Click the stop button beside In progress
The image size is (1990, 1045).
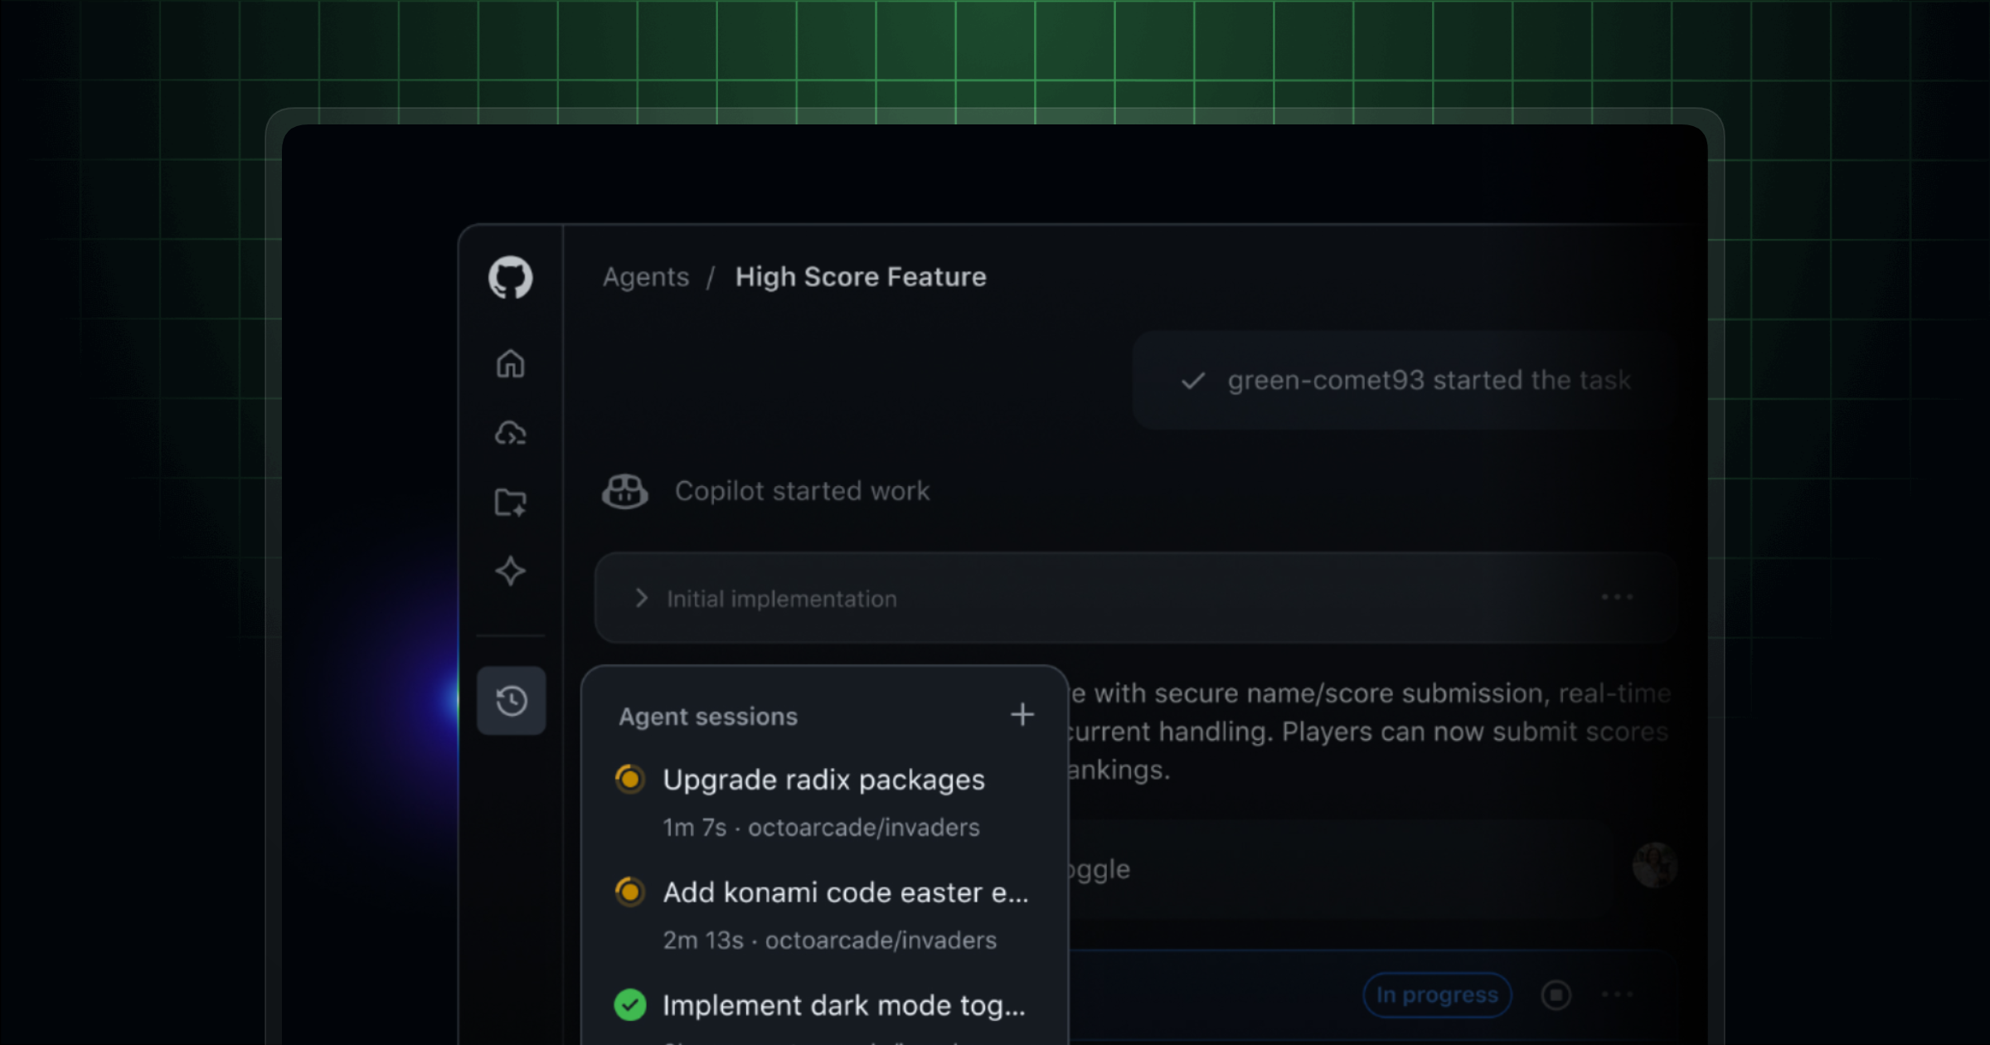point(1558,994)
